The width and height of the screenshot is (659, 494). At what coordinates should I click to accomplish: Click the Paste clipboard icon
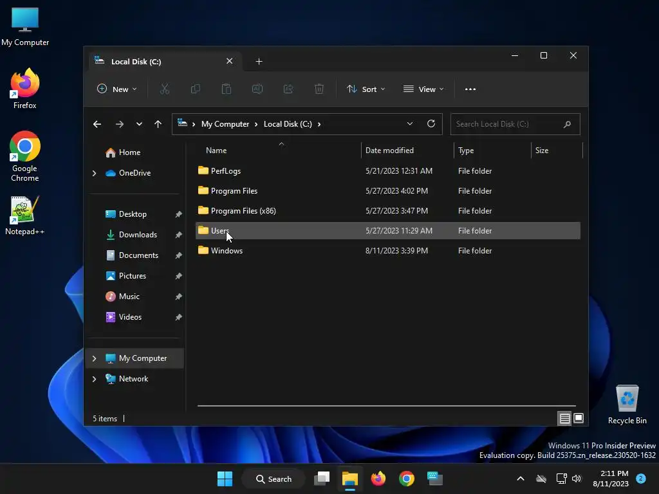pos(226,89)
